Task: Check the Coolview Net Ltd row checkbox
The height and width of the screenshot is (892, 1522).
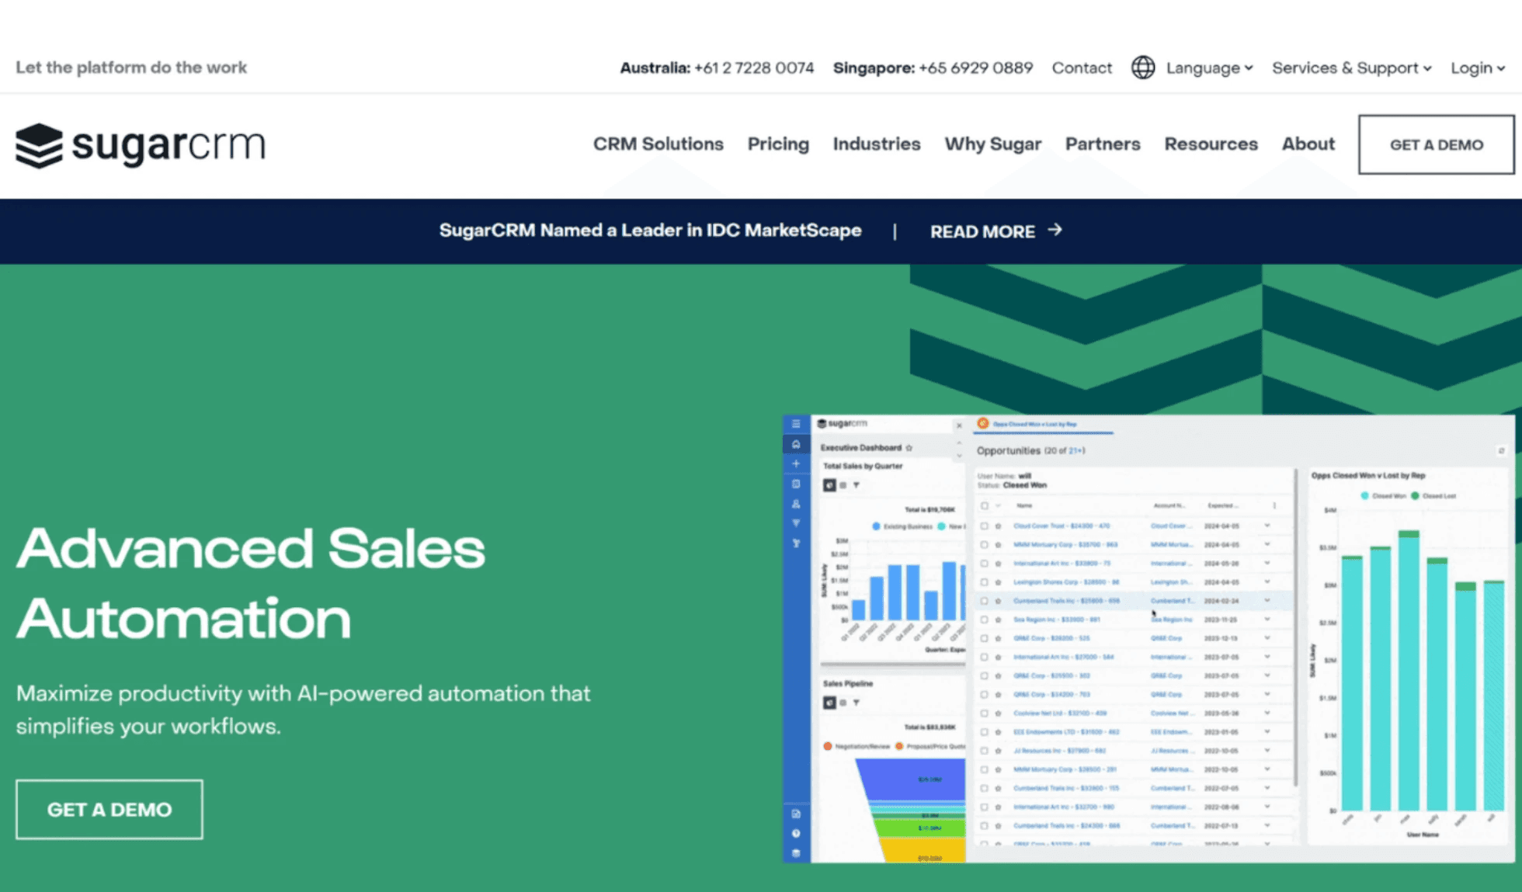Action: [985, 713]
